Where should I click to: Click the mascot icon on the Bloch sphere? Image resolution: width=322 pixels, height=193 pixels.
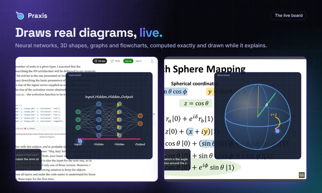pyautogui.click(x=277, y=131)
